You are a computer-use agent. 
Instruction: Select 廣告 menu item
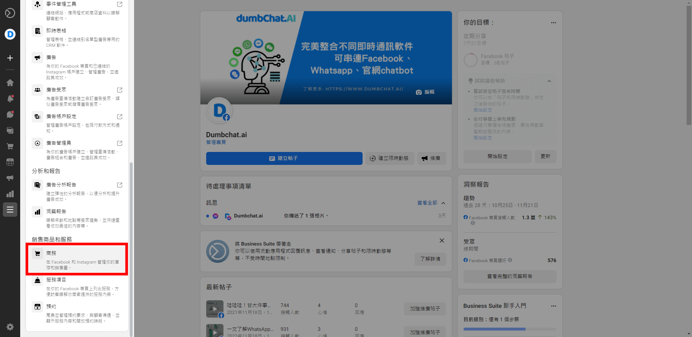[x=77, y=67]
